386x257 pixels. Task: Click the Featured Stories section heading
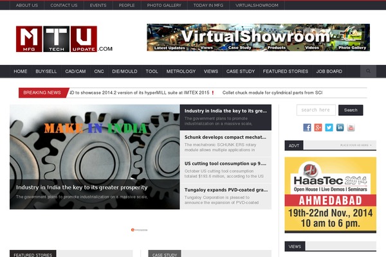(x=33, y=254)
